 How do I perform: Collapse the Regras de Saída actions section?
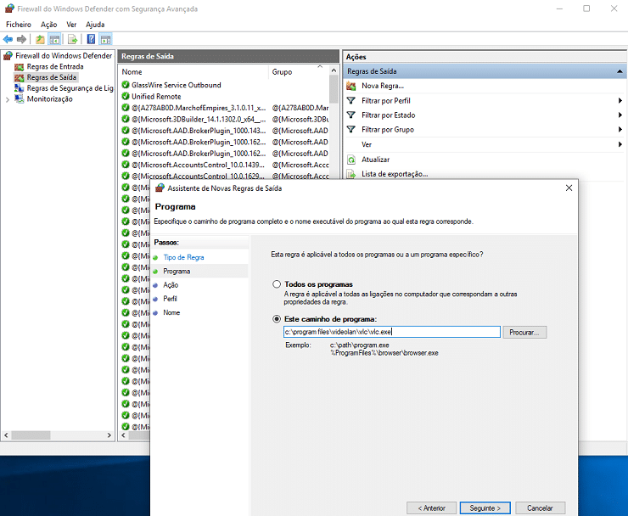tap(620, 72)
